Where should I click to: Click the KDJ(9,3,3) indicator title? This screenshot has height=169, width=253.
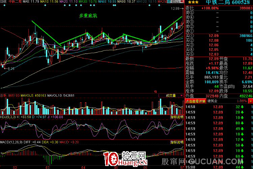(x=8, y=117)
